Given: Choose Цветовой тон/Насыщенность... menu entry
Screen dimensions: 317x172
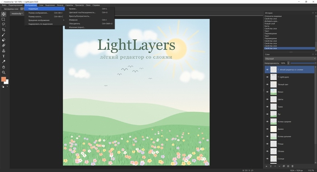Looking at the screenshot, I should [x=90, y=12].
